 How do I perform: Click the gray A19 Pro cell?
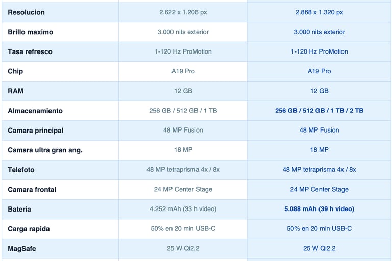pyautogui.click(x=183, y=71)
